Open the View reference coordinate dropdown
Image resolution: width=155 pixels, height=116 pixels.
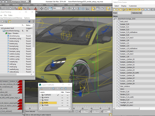pos(57,8)
